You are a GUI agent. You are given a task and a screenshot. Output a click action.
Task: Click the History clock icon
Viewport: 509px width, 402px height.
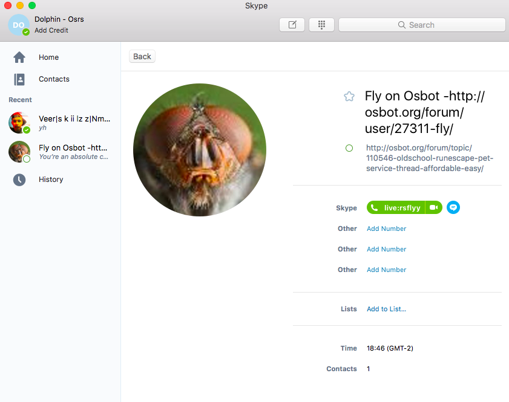pyautogui.click(x=19, y=180)
